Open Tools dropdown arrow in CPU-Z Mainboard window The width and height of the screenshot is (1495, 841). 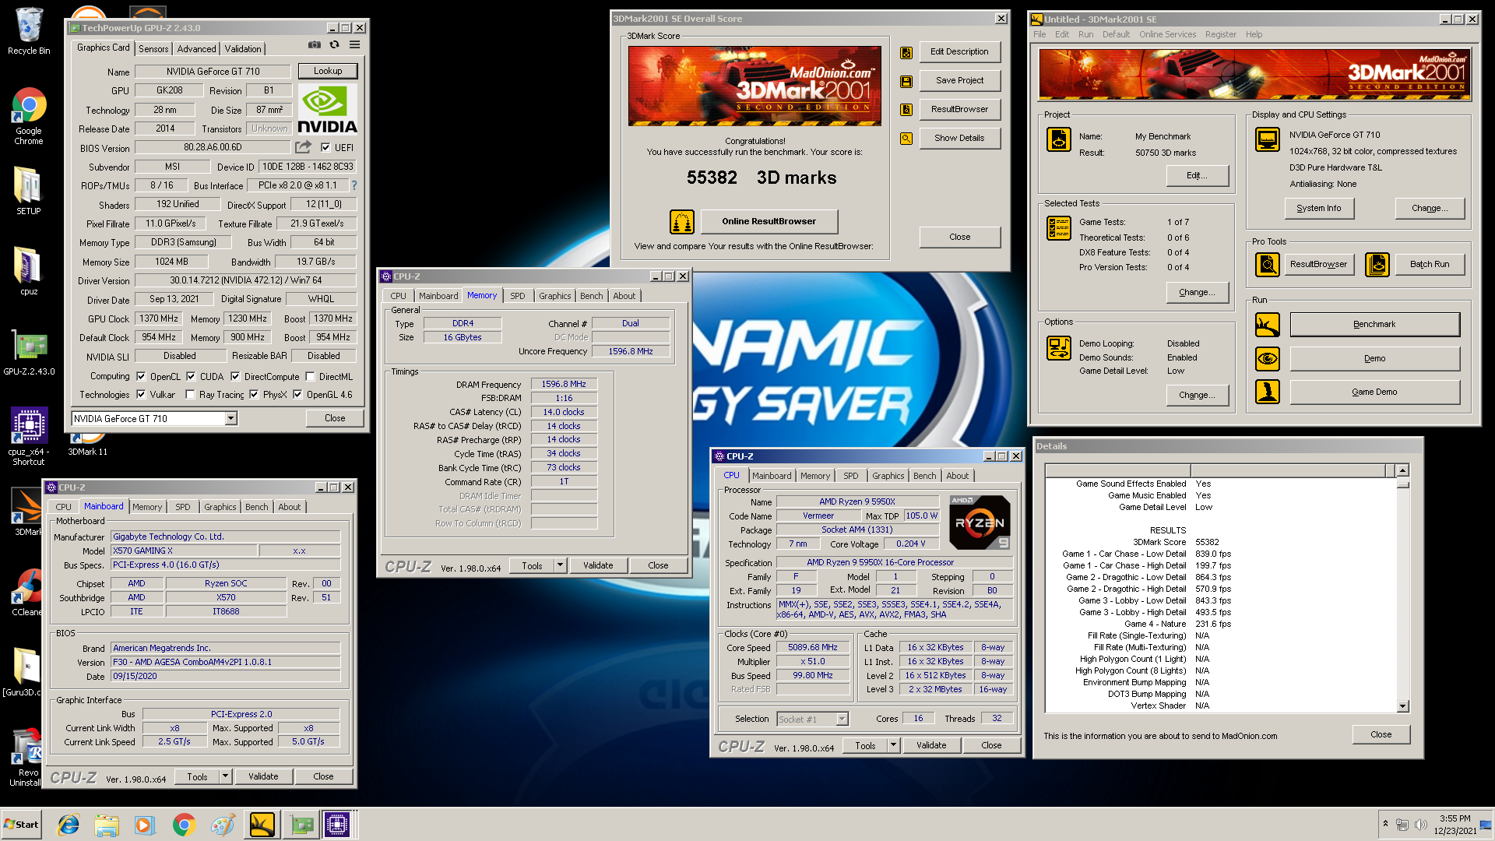tap(225, 776)
